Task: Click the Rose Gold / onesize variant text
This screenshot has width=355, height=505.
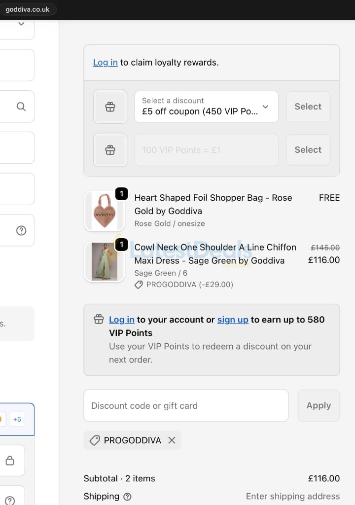Action: 170,223
